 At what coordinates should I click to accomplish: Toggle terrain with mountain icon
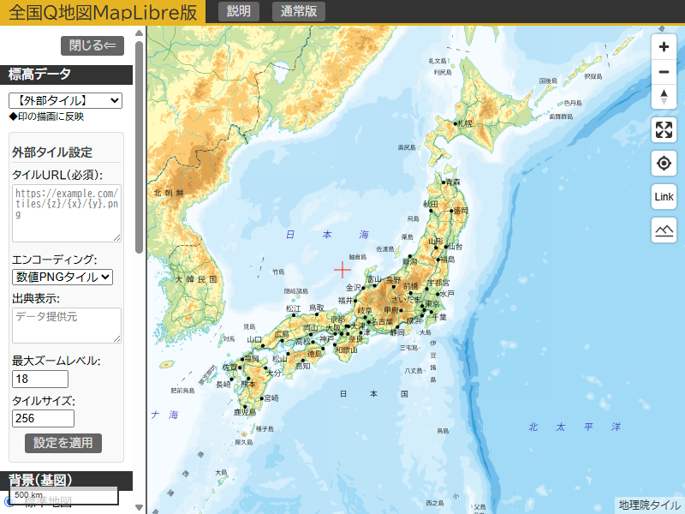point(664,230)
